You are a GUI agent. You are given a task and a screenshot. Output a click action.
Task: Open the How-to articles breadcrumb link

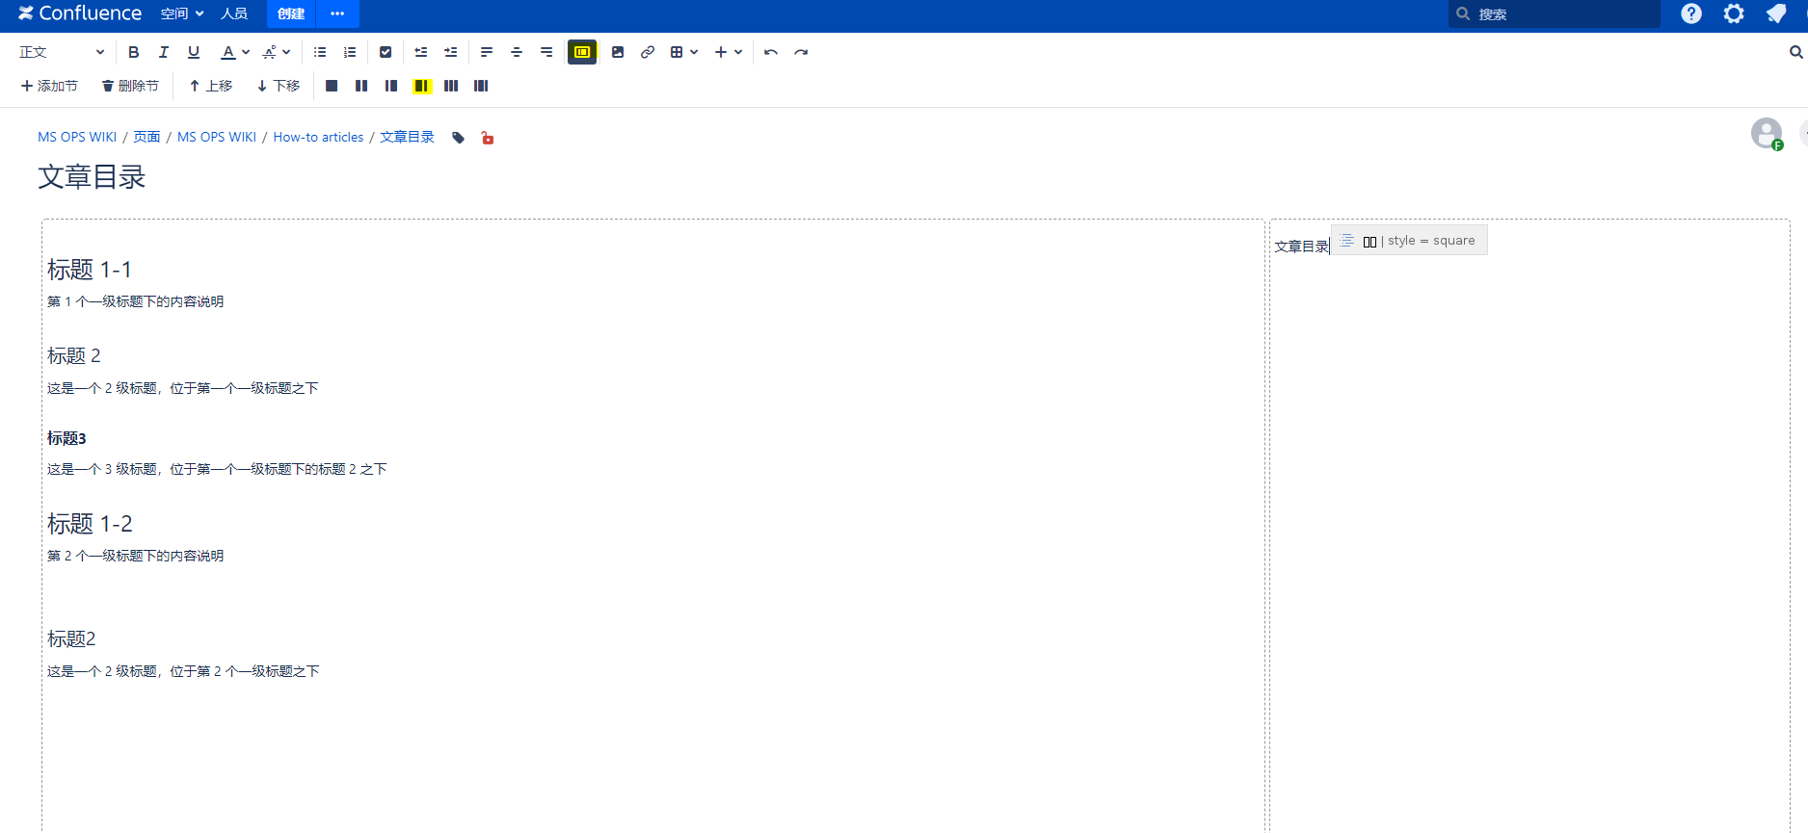click(318, 137)
